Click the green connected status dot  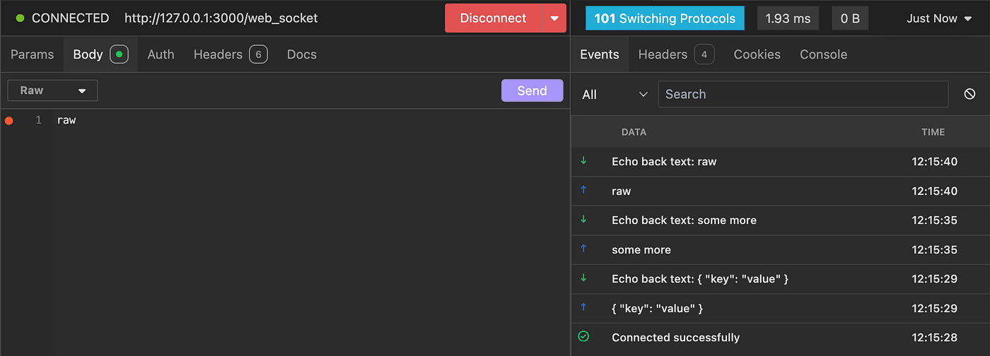[20, 18]
